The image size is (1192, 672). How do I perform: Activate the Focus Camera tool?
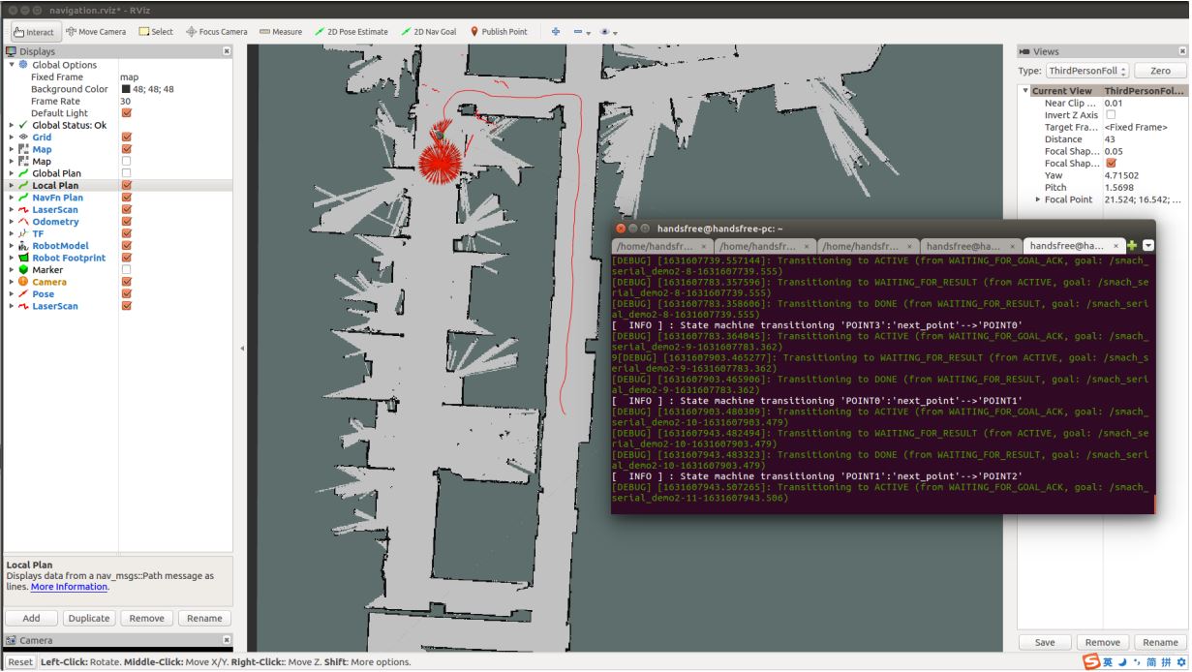(x=216, y=31)
